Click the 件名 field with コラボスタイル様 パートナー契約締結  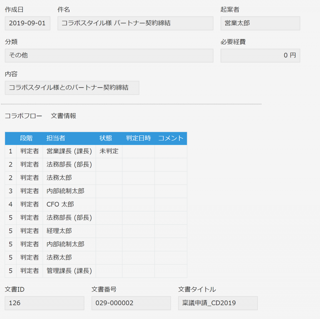[135, 23]
